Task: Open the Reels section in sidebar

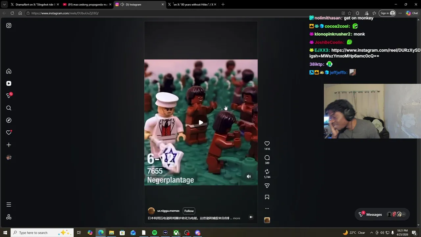Action: (x=9, y=84)
